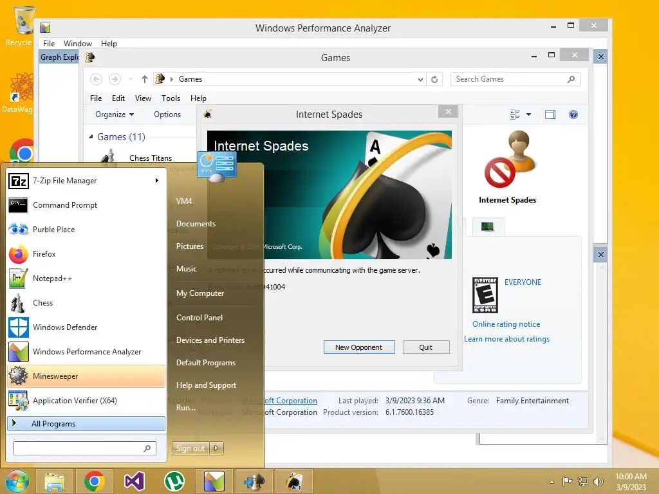Viewport: 659px width, 494px height.
Task: Open 7-Zip File Manager from Start menu
Action: (86, 181)
